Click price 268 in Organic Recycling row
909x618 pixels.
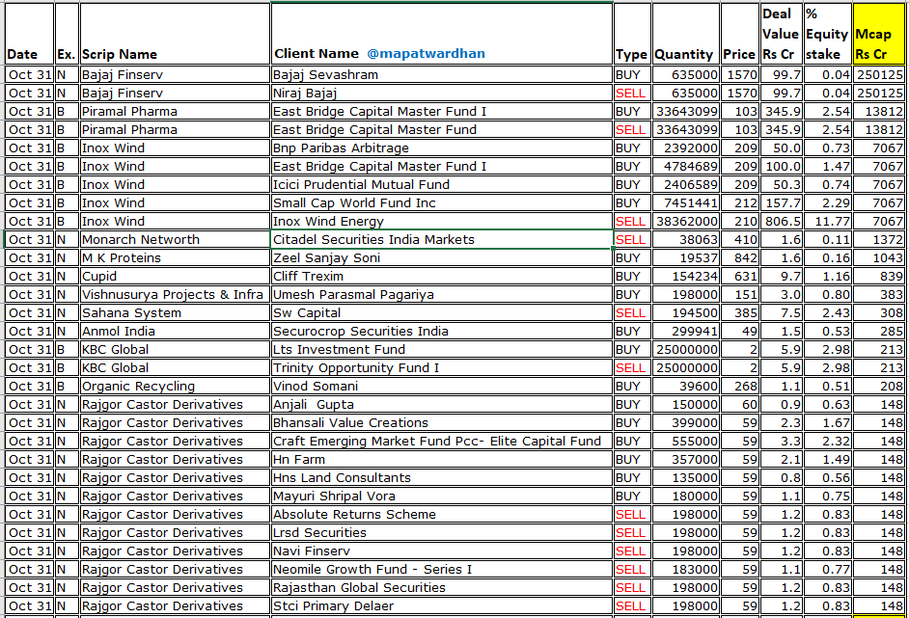pyautogui.click(x=740, y=387)
